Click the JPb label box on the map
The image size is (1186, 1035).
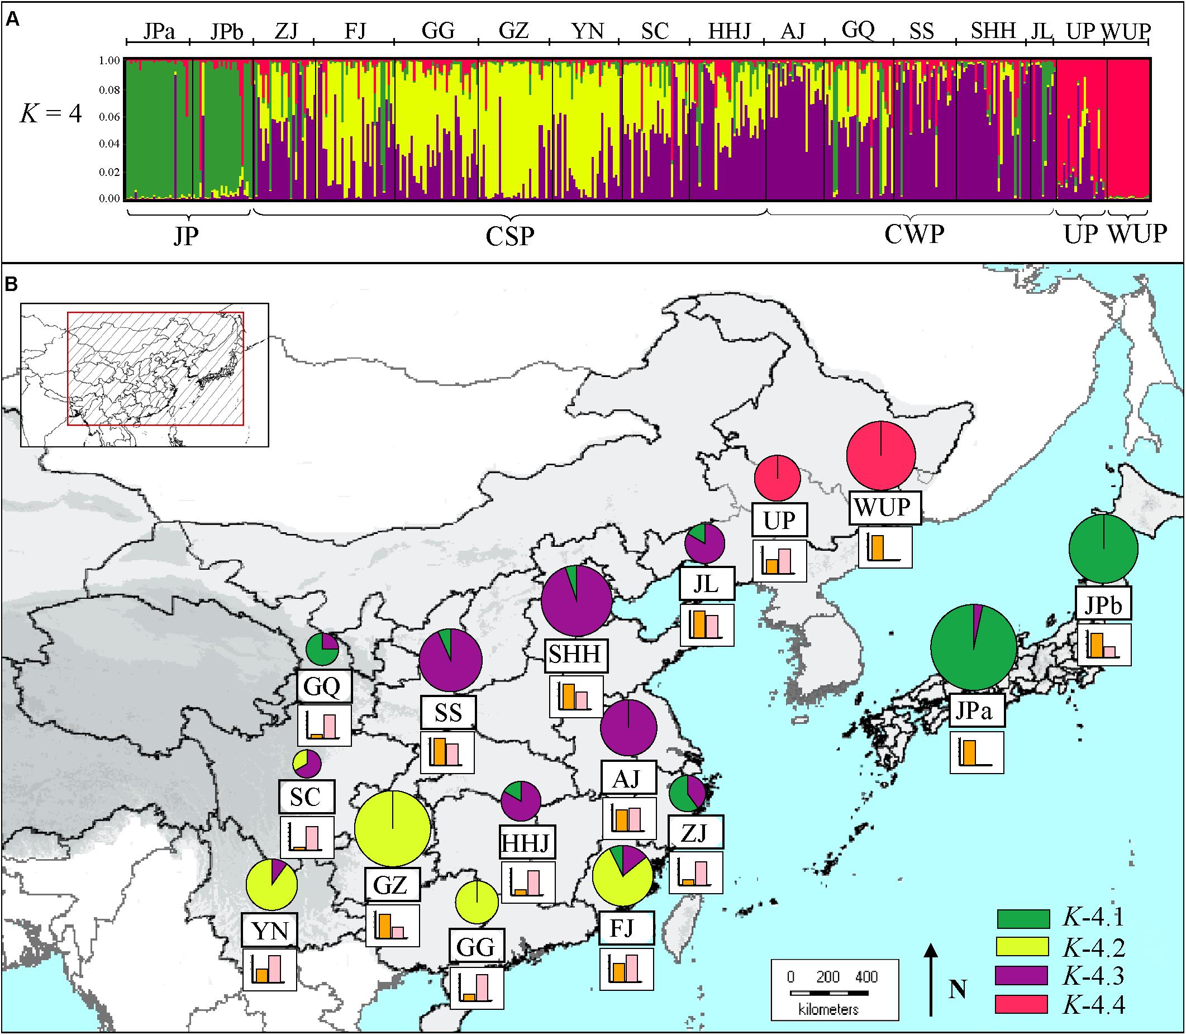coord(1103,604)
